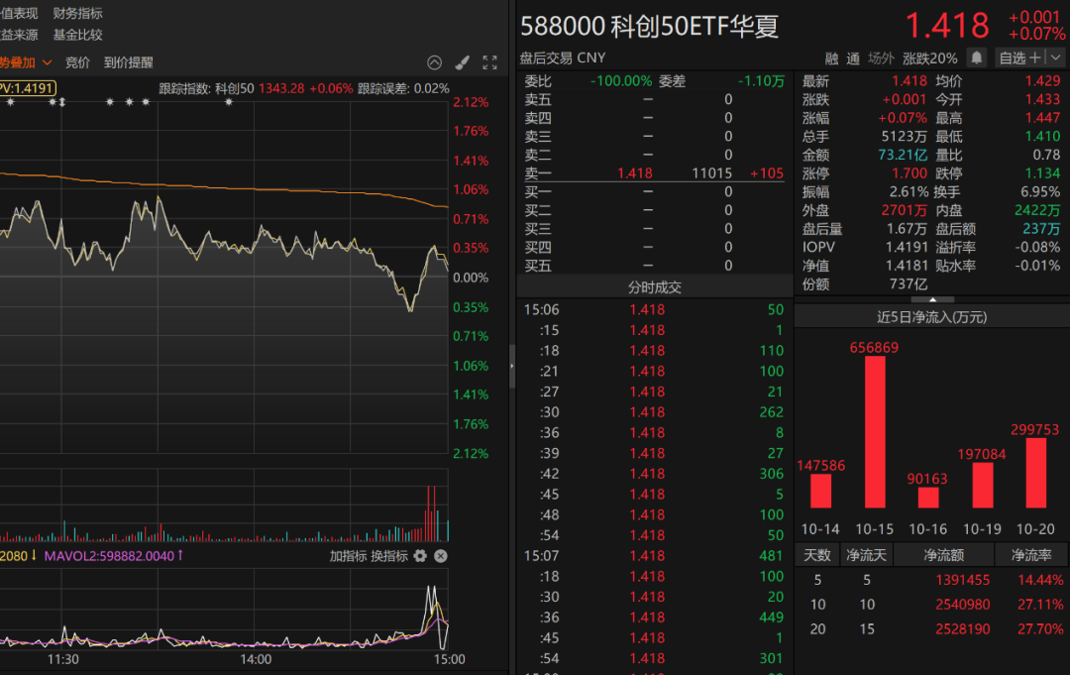Select the 竞价 tab
This screenshot has width=1070, height=675.
[77, 62]
